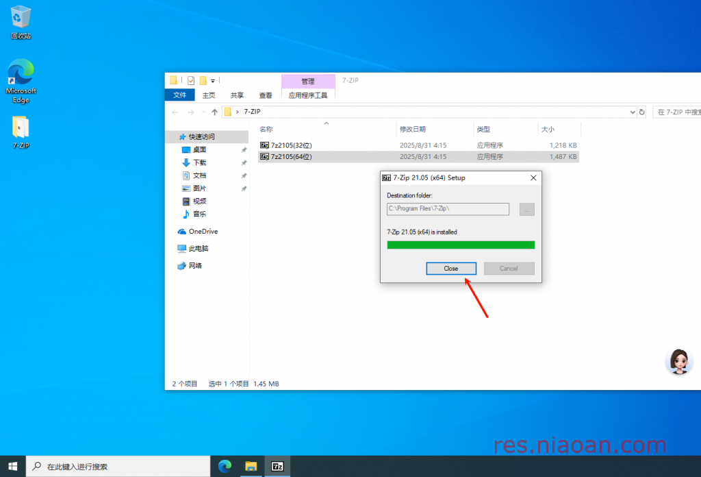Viewport: 701px width, 477px height.
Task: Launch Edge from the taskbar
Action: [x=225, y=466]
